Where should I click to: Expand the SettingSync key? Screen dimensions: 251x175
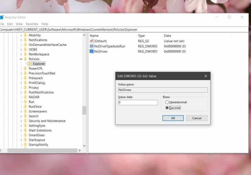click(21, 126)
